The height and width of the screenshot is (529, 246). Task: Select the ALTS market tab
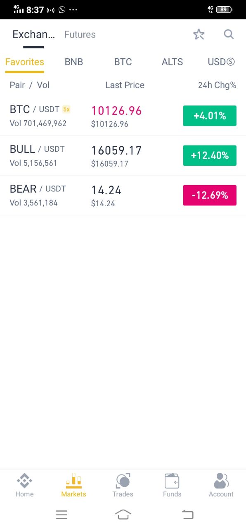click(172, 62)
